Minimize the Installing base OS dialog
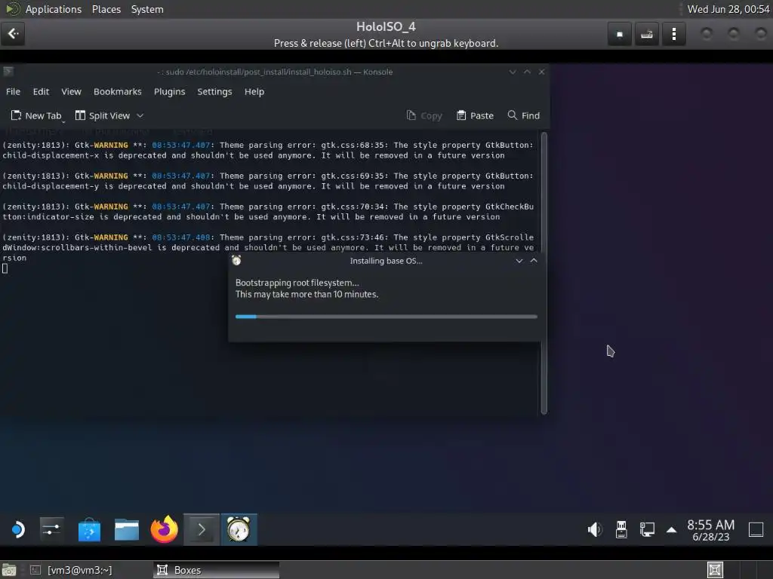Viewport: 773px width, 579px height. pos(519,261)
